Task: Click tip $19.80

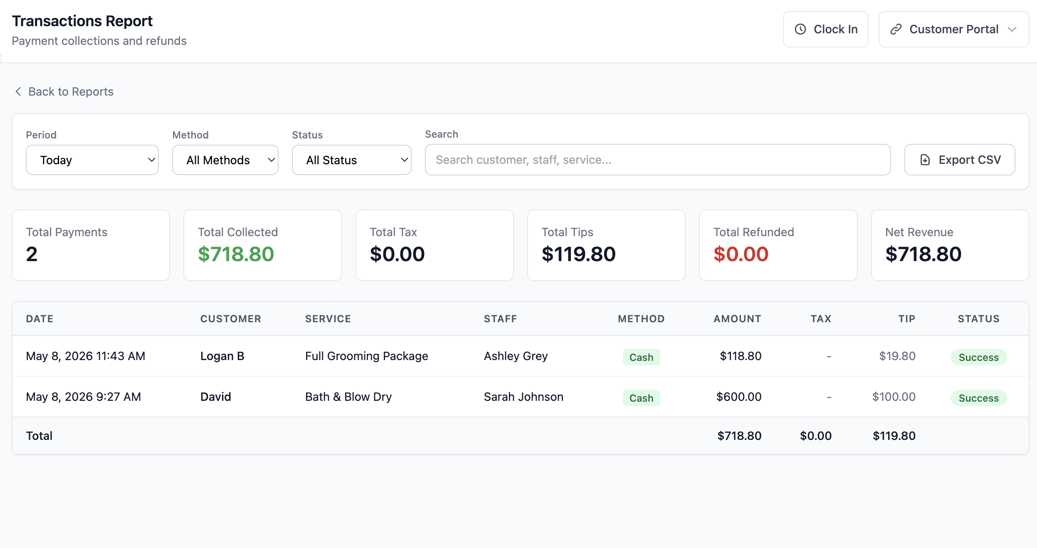Action: tap(897, 356)
